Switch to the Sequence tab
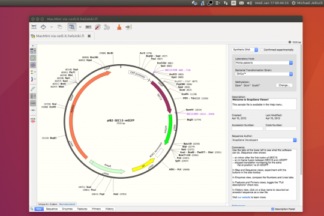The image size is (324, 216). pos(52,209)
